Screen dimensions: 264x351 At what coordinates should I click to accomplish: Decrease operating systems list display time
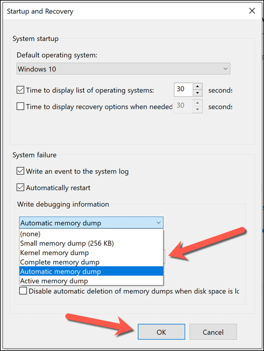pyautogui.click(x=198, y=93)
